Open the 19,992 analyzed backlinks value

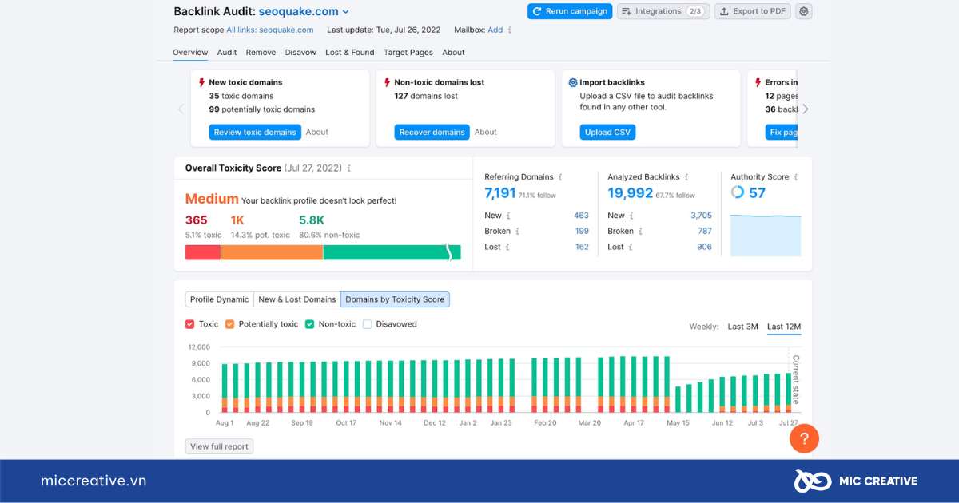click(x=631, y=193)
